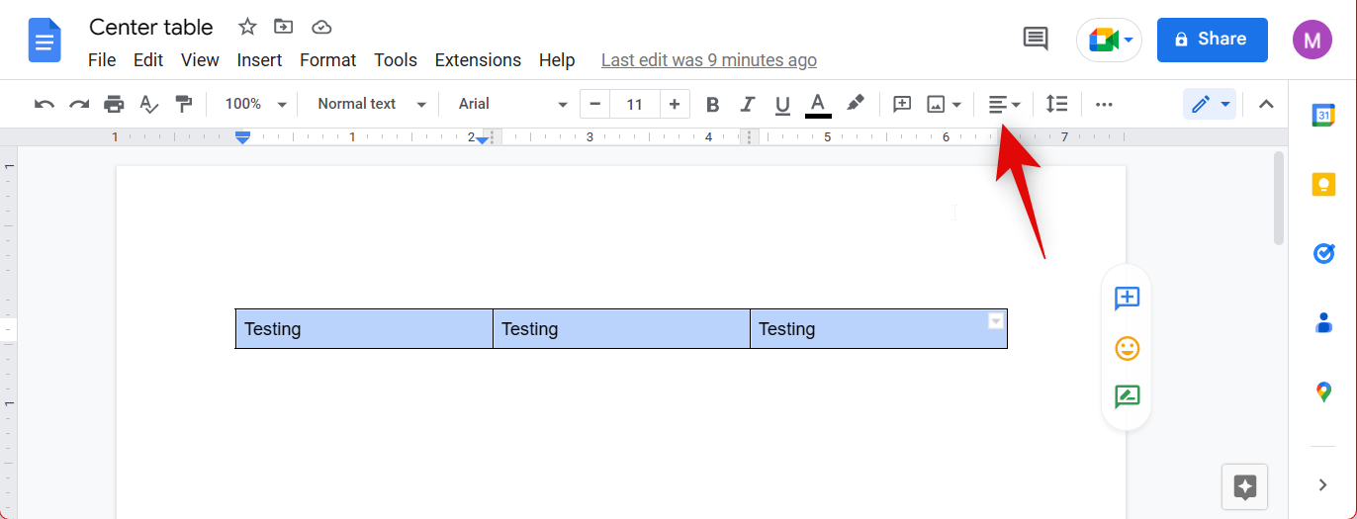Toggle bold formatting
Screen dimensions: 1357x519
[712, 104]
